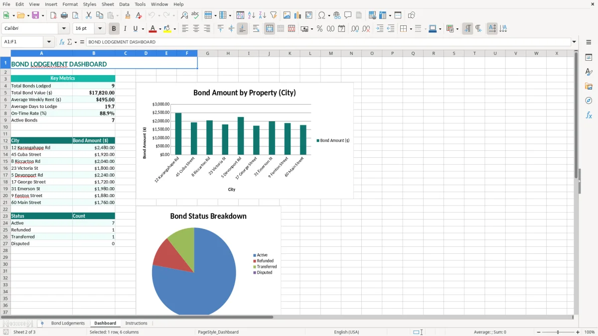Open the Font Name dropdown
This screenshot has height=336, width=598.
point(64,29)
